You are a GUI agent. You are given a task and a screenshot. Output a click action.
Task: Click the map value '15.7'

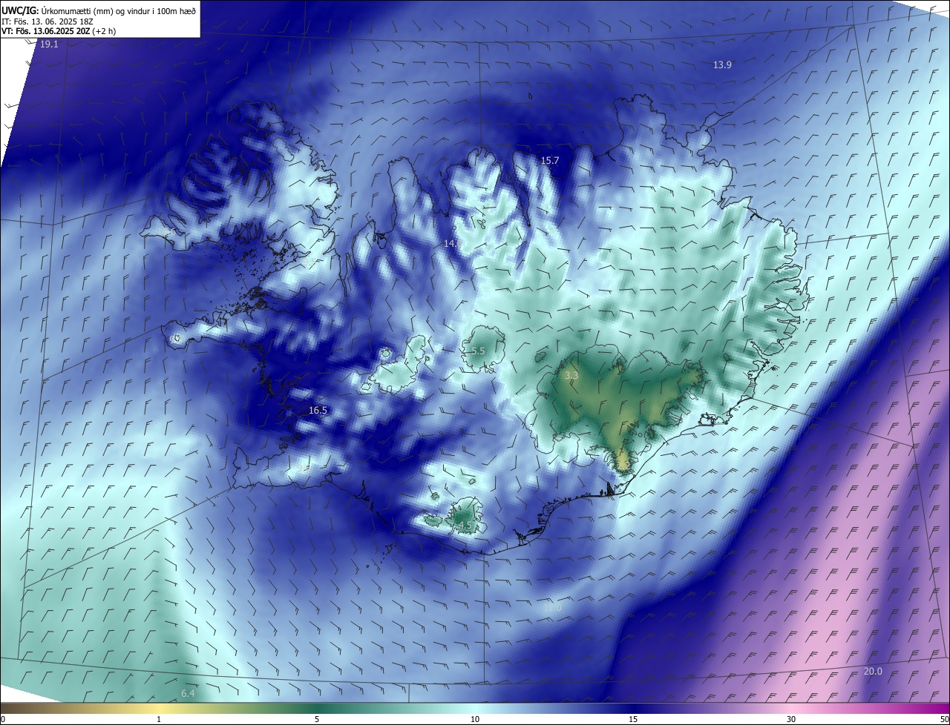click(549, 161)
